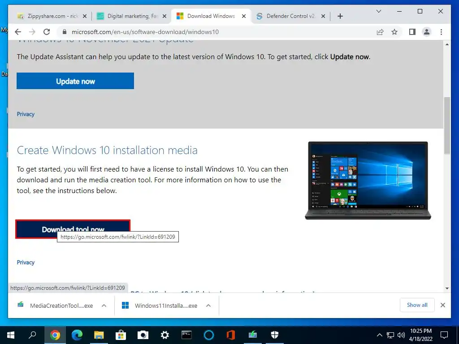Image resolution: width=459 pixels, height=344 pixels.
Task: Click the network tray icon
Action: [390, 335]
